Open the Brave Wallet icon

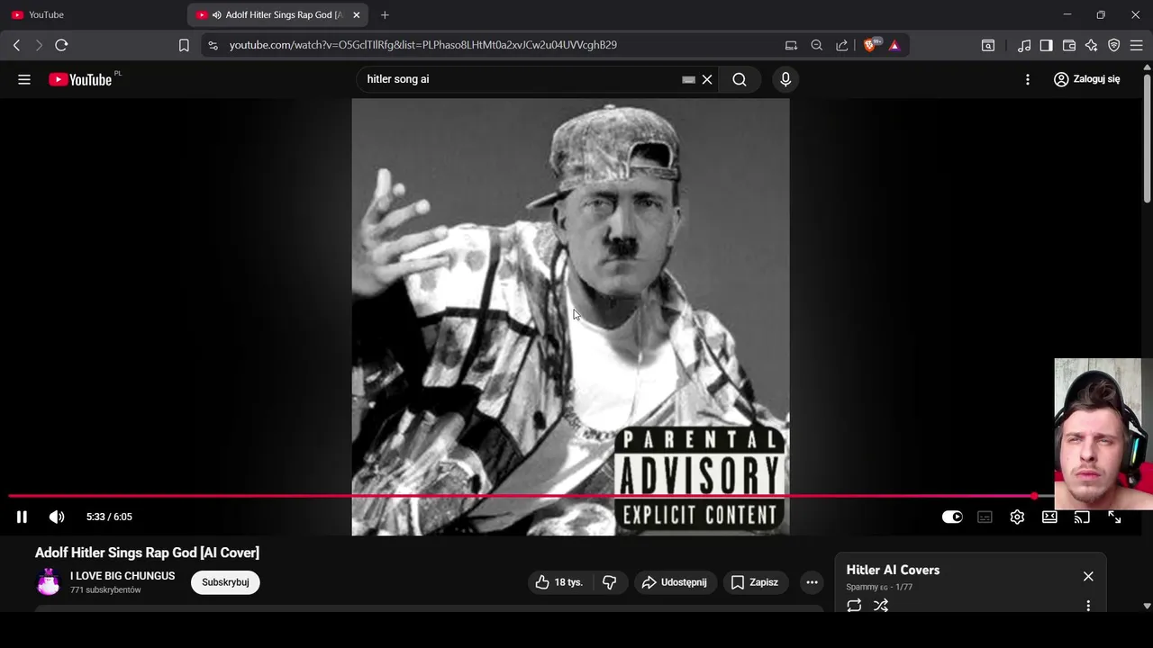1069,45
